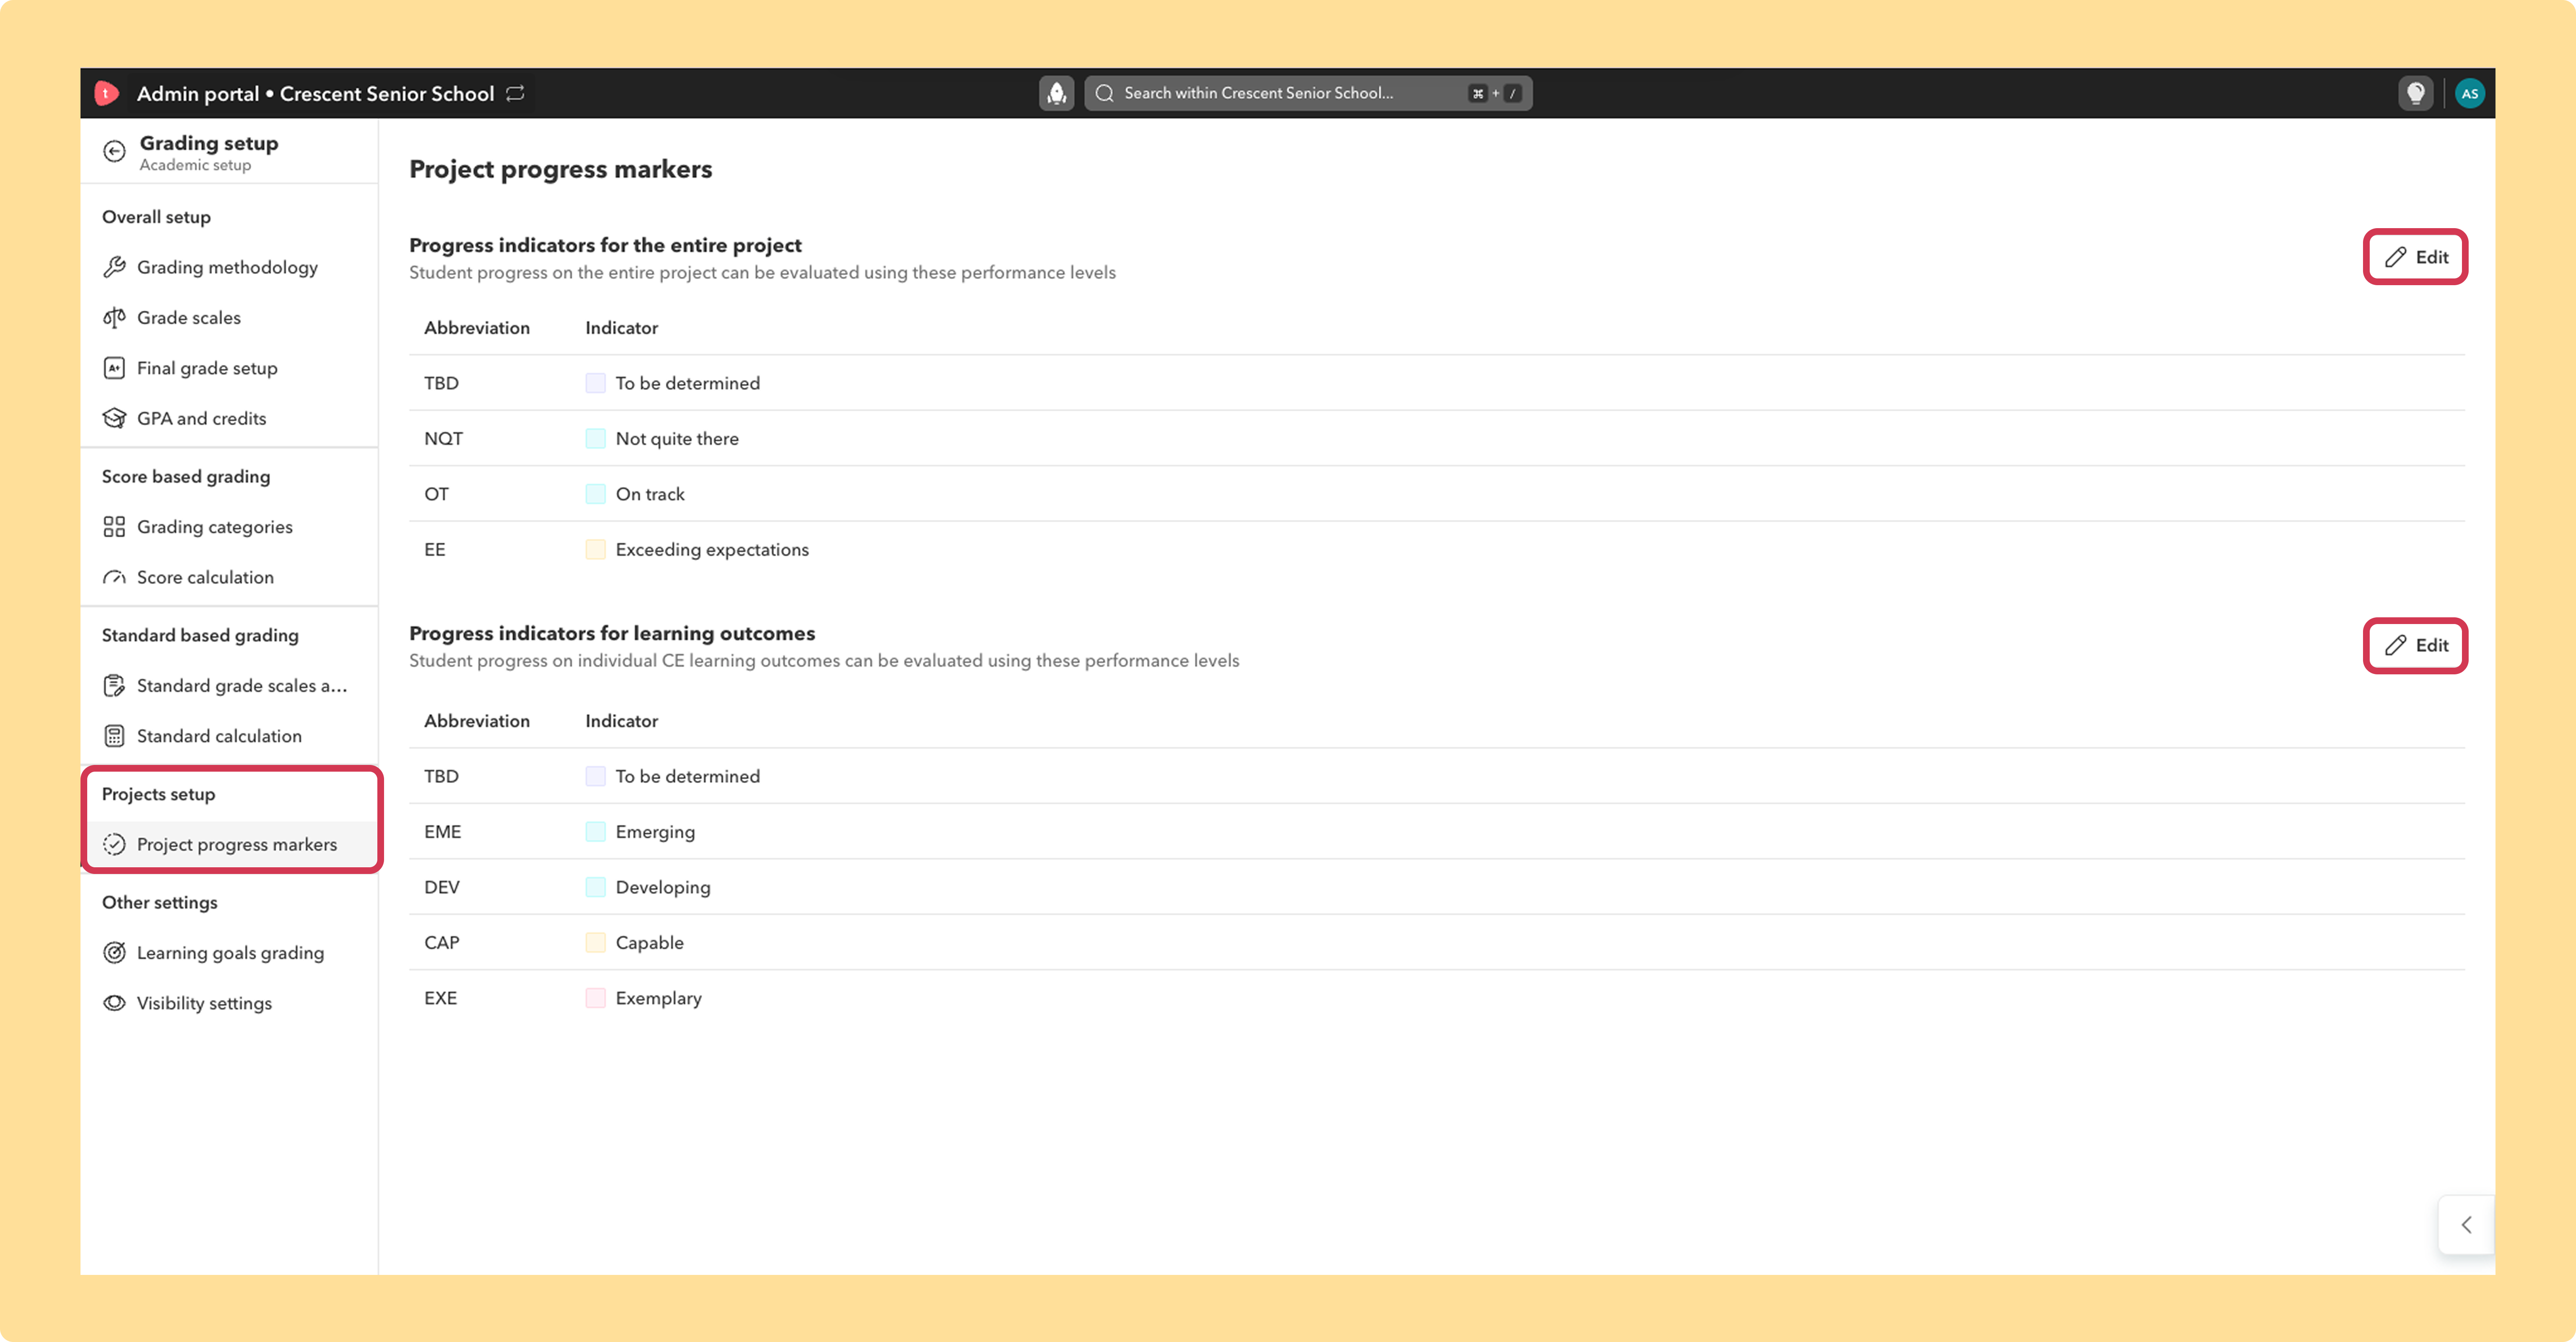Screen dimensions: 2576x1342
Task: Edit progress indicators for the entire project
Action: click(2415, 257)
